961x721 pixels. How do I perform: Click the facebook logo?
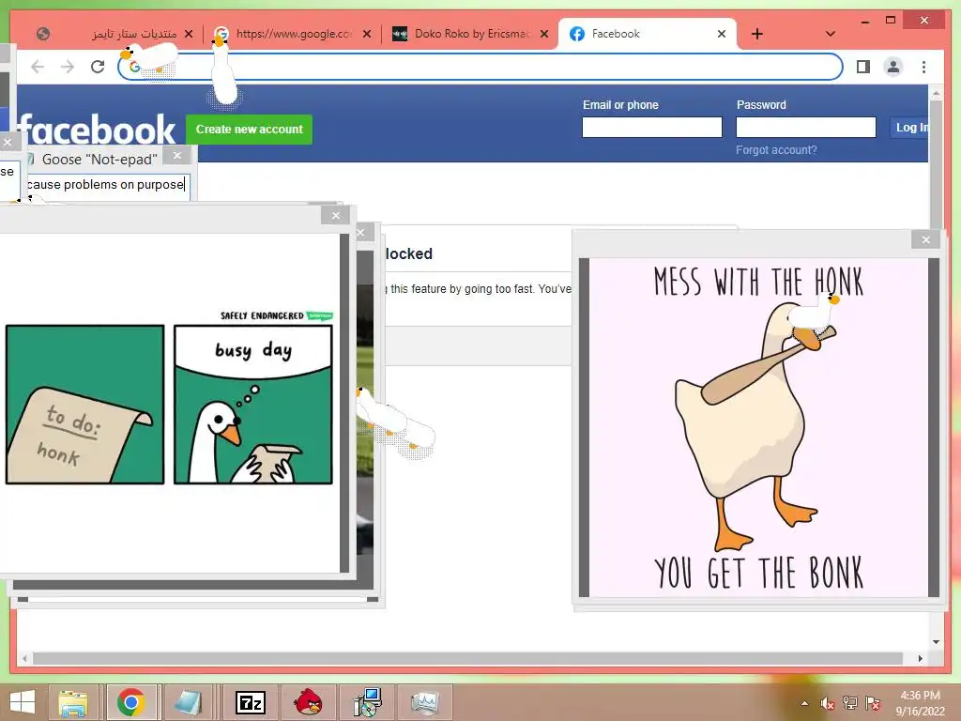[98, 130]
